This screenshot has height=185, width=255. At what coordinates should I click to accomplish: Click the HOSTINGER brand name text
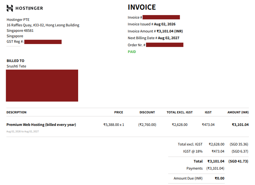click(x=29, y=8)
